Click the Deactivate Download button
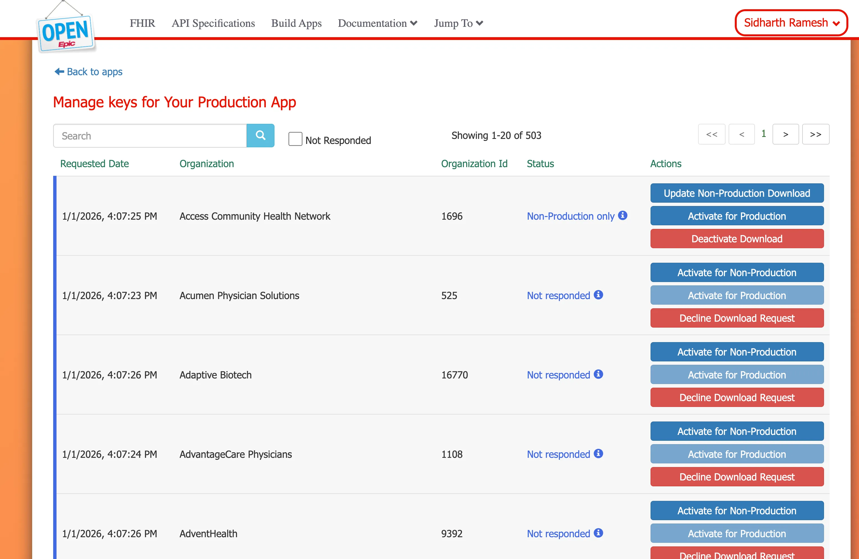The width and height of the screenshot is (859, 559). tap(737, 238)
